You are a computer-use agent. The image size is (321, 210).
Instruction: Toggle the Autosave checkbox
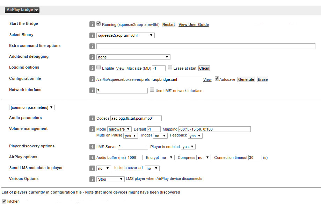pyautogui.click(x=217, y=79)
